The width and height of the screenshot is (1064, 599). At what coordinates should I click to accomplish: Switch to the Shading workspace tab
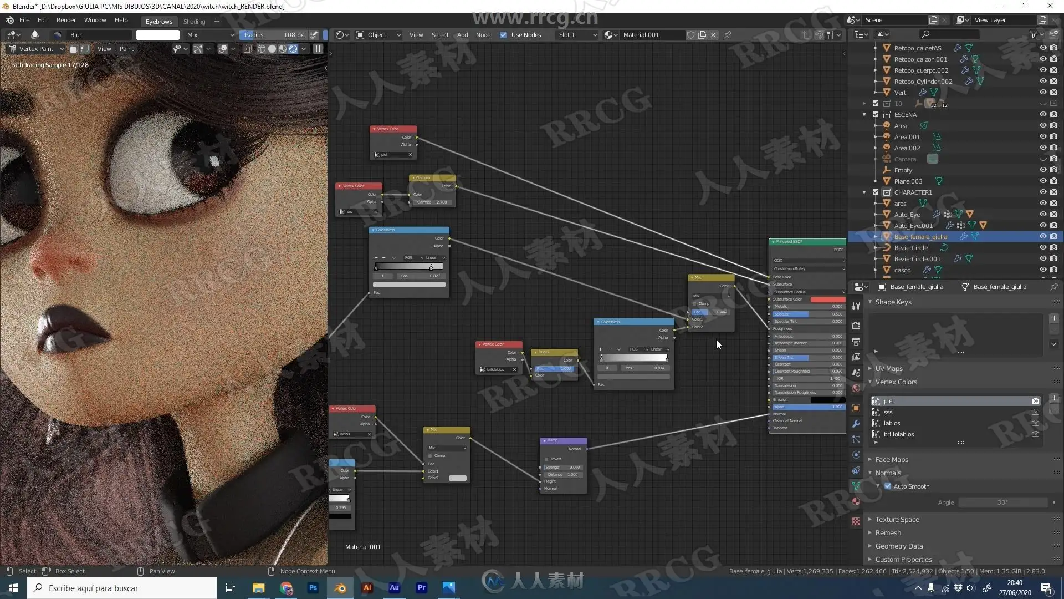click(x=194, y=22)
